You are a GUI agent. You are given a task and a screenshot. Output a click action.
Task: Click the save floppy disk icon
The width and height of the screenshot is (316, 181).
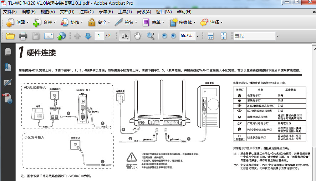(36, 36)
